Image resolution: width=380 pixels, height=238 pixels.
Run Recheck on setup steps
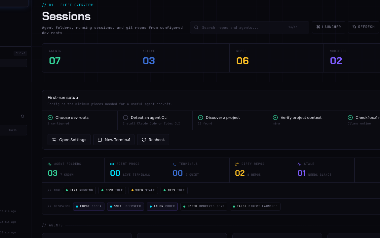[x=153, y=140]
